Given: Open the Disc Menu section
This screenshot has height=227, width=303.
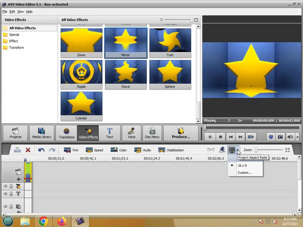Looking at the screenshot, I should 152,133.
